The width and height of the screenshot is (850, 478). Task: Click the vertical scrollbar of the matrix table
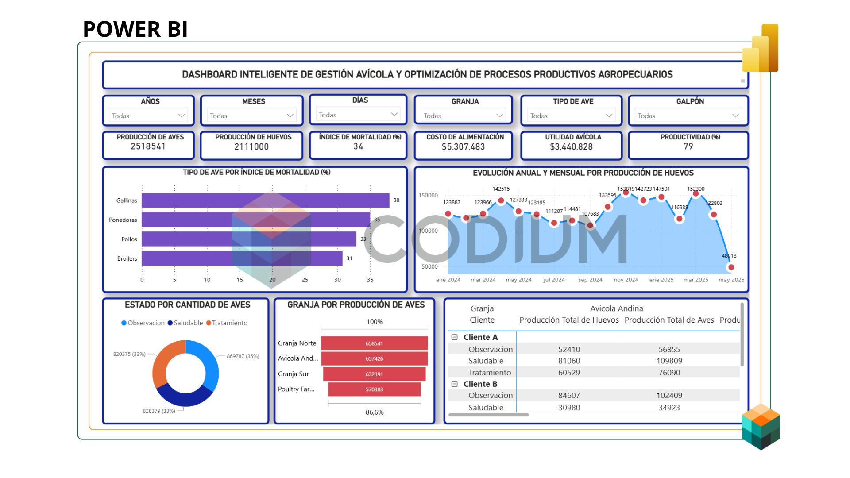click(x=742, y=335)
